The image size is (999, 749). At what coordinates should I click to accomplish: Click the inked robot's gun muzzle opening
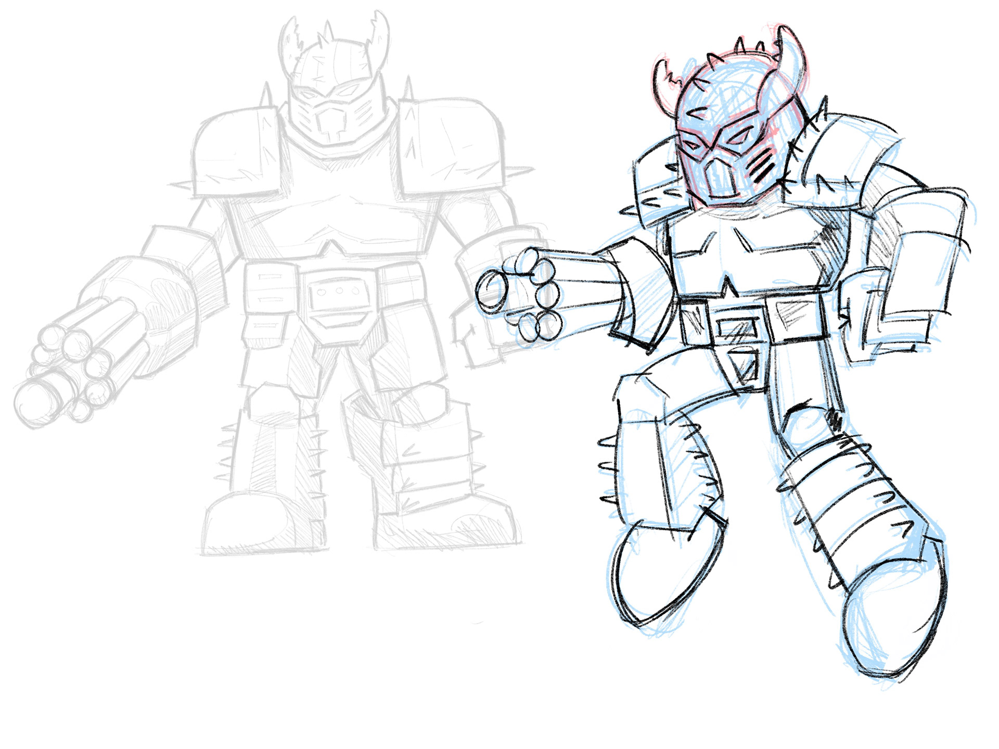491,291
